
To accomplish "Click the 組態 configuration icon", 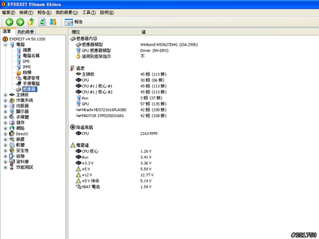I will 12,156.
